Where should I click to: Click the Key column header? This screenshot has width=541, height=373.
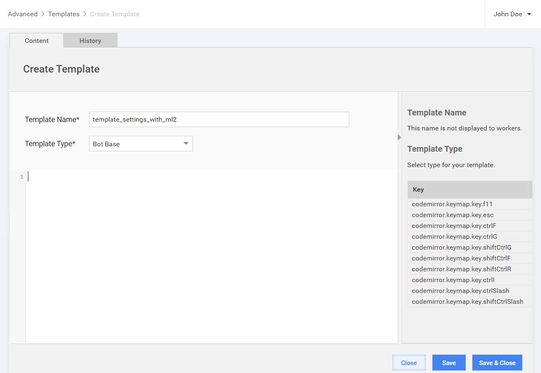tap(468, 190)
